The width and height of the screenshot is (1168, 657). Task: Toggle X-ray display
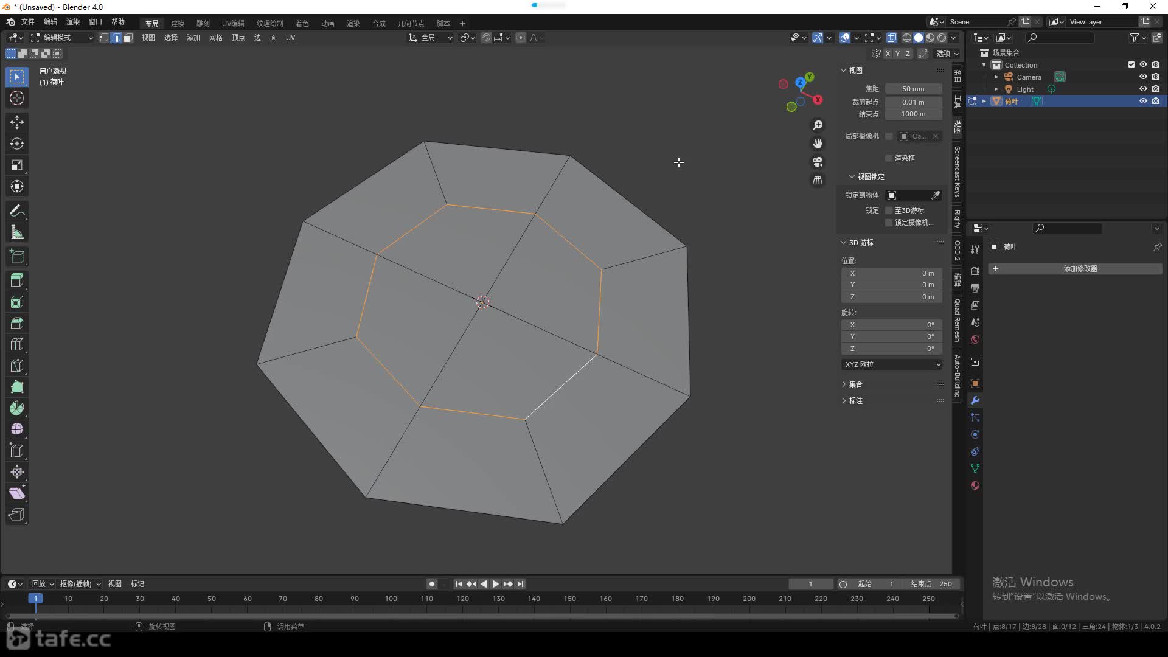tap(891, 38)
